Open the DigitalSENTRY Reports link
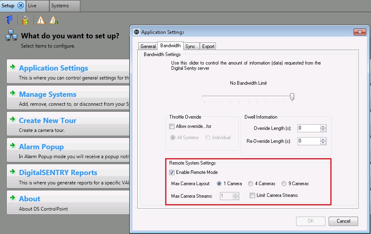 point(58,173)
